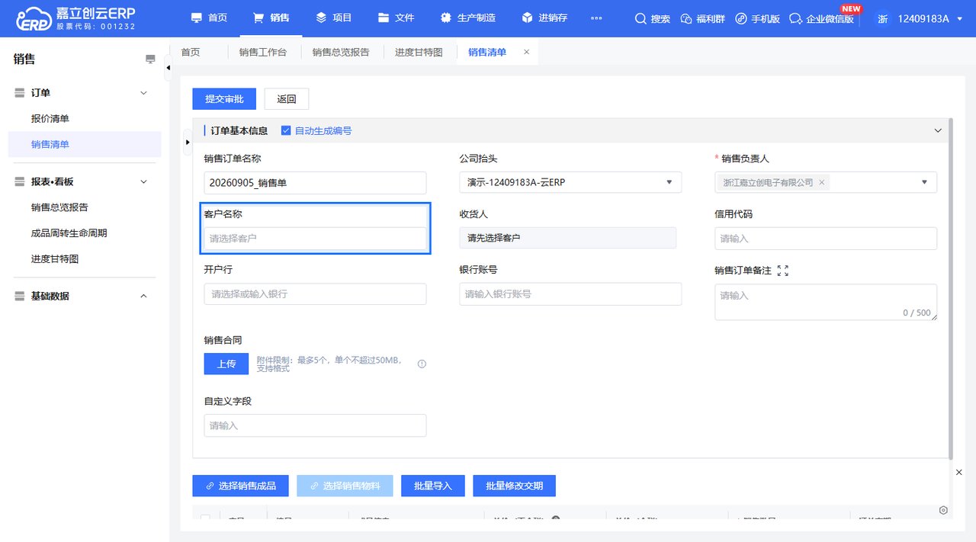Screen dimensions: 976x542
Task: Show more modules via ellipsis icon
Action: click(x=596, y=18)
